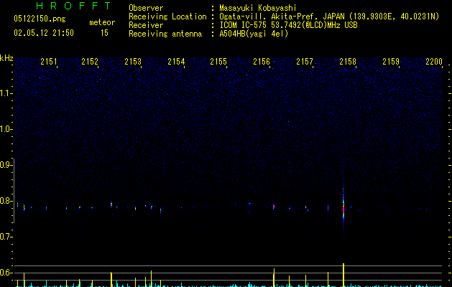The image size is (452, 287).
Task: Click the Ogata-vill. Akita-Pref. JAPAN location text
Action: 329,17
